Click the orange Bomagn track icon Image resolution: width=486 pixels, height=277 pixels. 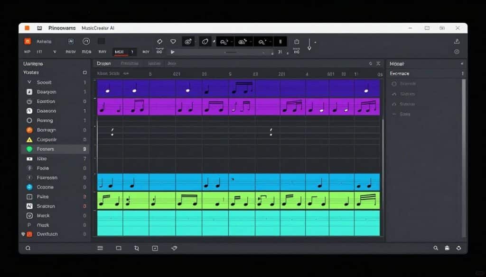(x=29, y=130)
